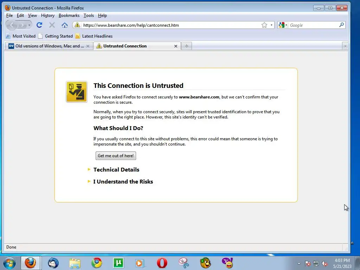Close the Untrusted Connection tab
360x270 pixels.
pyautogui.click(x=176, y=46)
